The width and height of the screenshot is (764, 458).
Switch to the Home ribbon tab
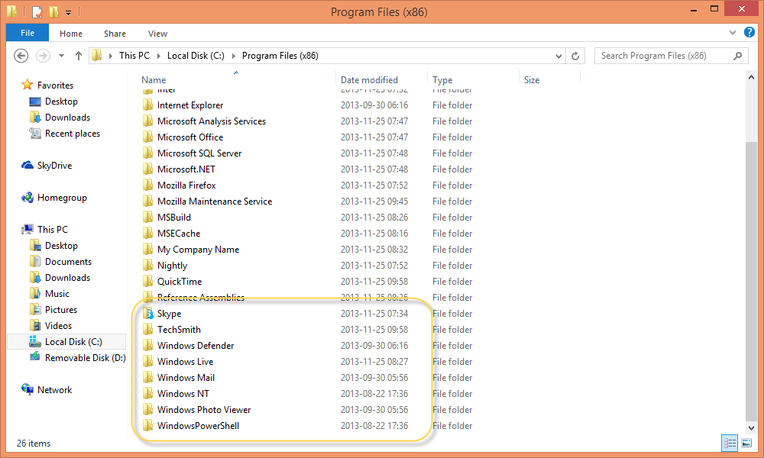point(71,34)
